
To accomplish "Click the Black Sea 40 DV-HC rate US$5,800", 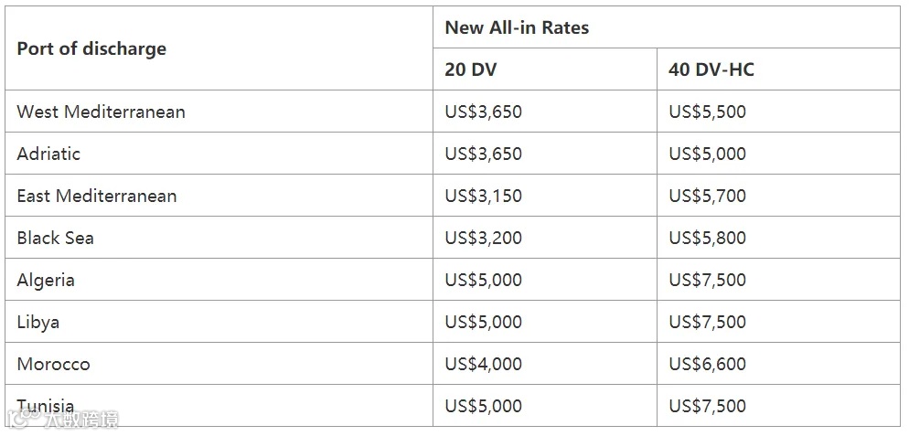I will click(x=707, y=238).
